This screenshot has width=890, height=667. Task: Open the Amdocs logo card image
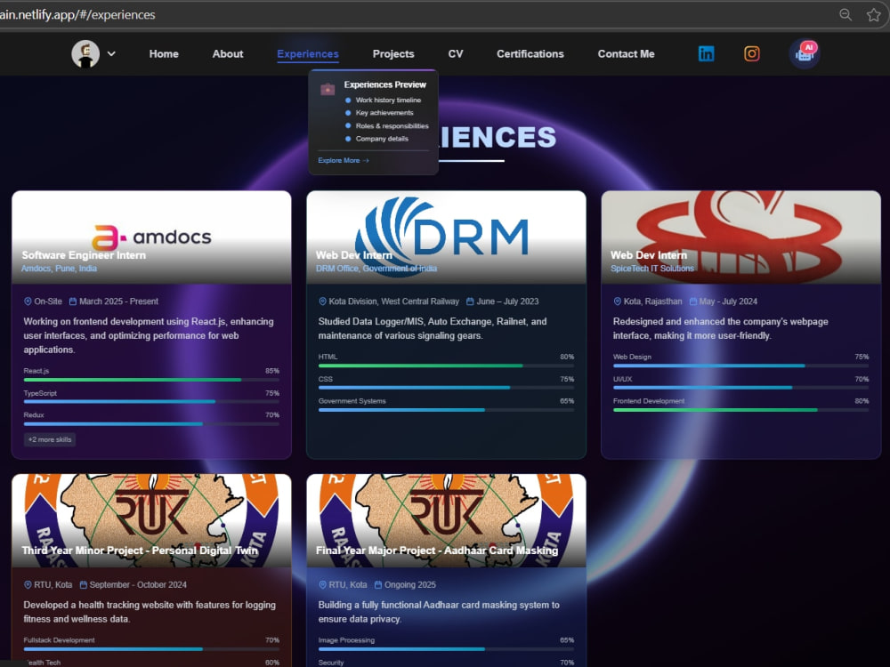(x=151, y=237)
